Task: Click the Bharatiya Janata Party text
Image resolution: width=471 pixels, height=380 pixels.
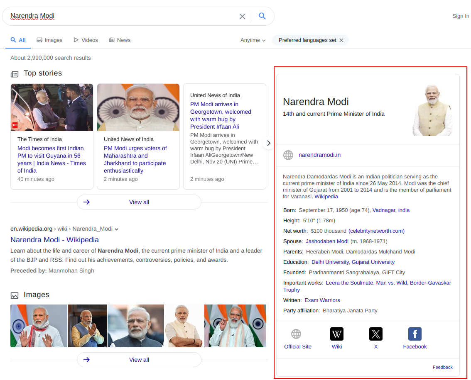Action: coord(350,311)
